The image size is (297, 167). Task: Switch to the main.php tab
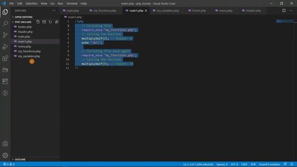pyautogui.click(x=73, y=11)
